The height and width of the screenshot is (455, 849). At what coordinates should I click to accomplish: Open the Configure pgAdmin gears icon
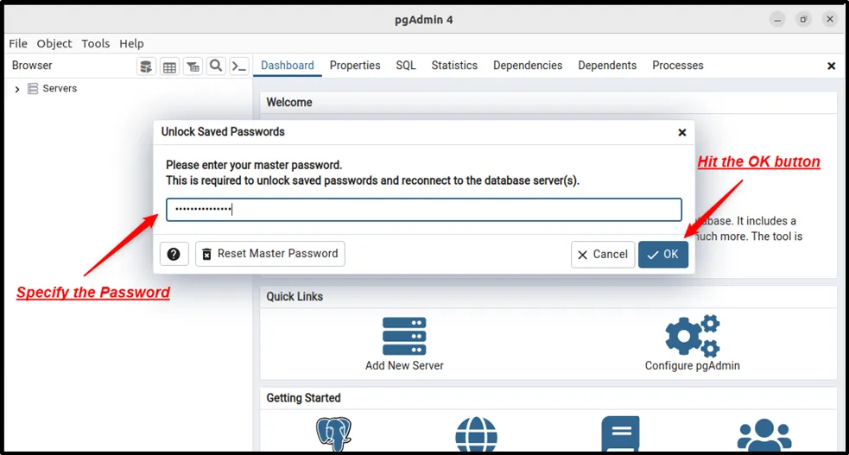point(692,336)
